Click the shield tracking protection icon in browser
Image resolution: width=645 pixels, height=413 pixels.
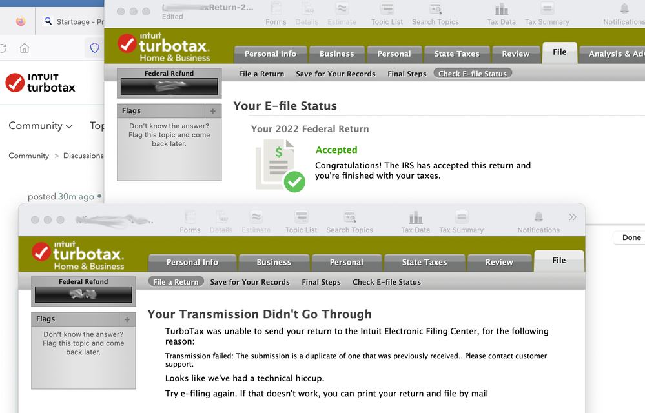[95, 48]
